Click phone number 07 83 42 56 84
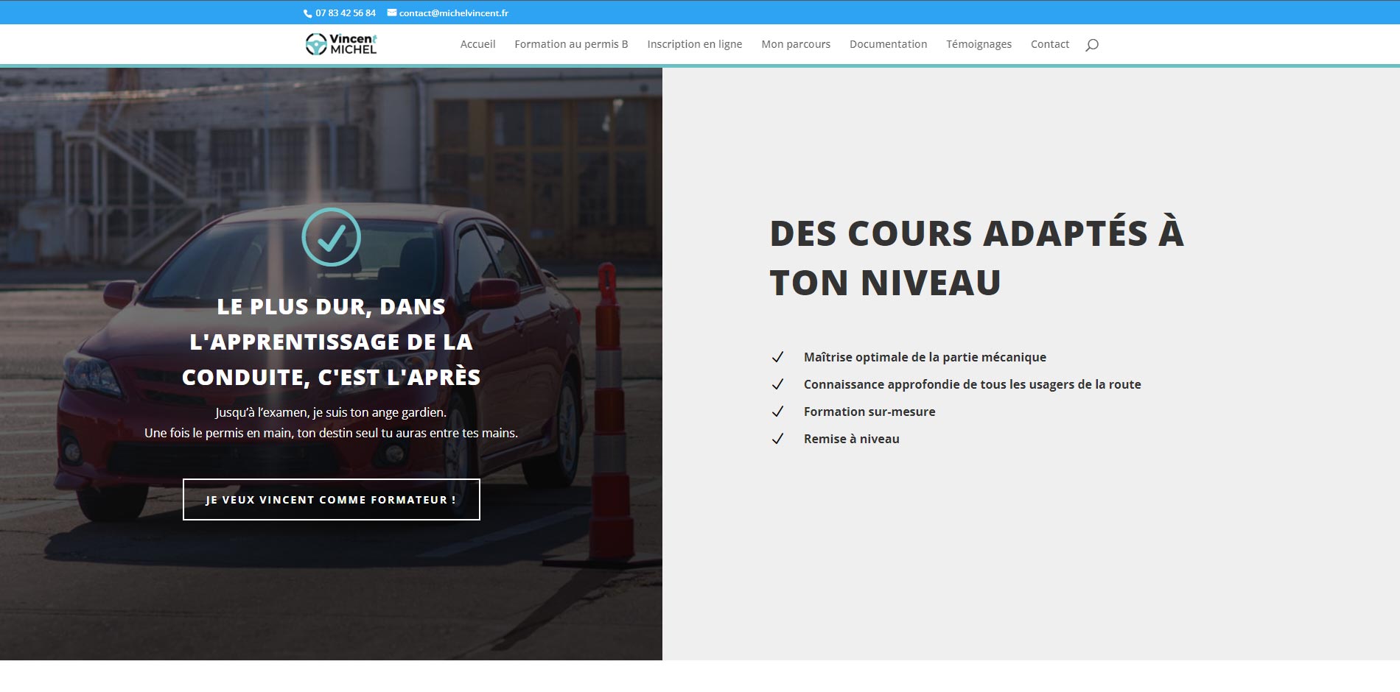The image size is (1400, 692). pyautogui.click(x=346, y=13)
